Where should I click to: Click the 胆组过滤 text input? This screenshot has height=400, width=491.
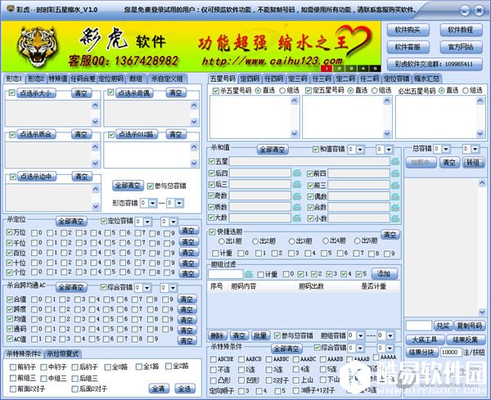(226, 274)
